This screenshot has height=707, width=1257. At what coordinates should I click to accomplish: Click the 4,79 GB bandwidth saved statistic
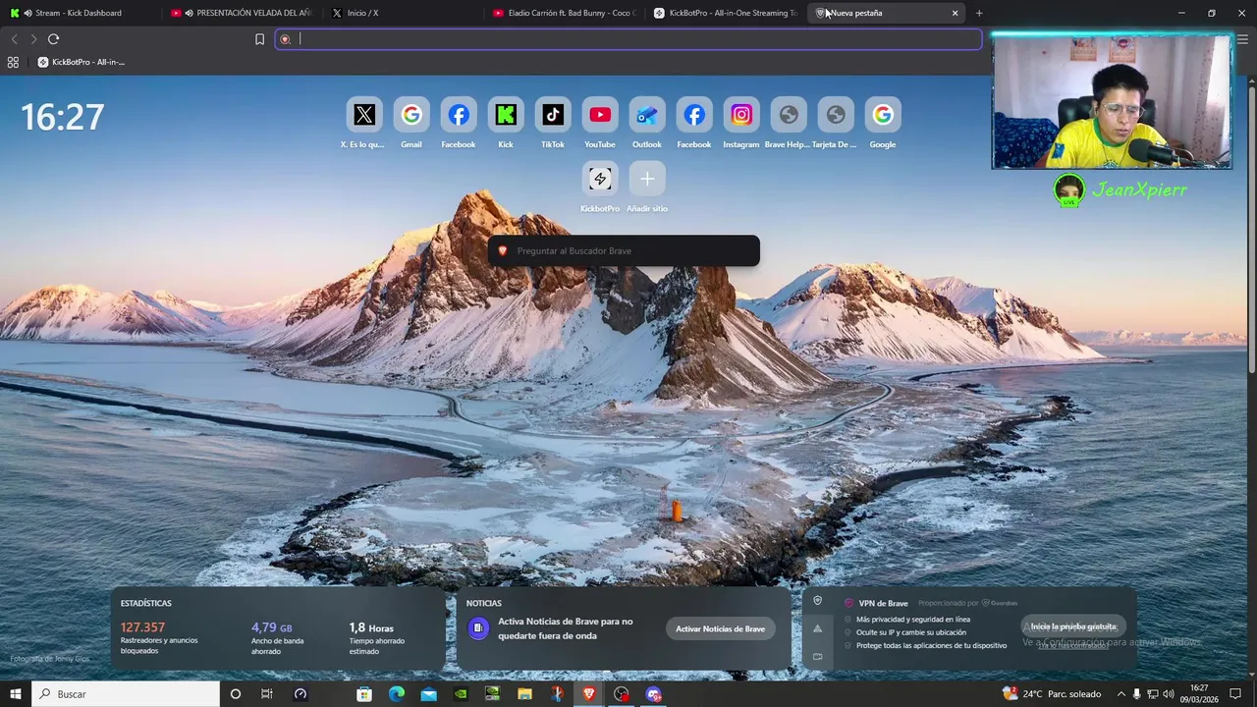click(271, 627)
